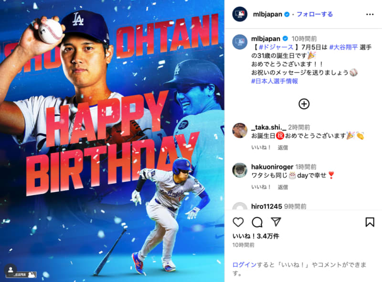Screen dimensions: 382x282
Task: Save the post with the bookmark icon
Action: [x=370, y=222]
